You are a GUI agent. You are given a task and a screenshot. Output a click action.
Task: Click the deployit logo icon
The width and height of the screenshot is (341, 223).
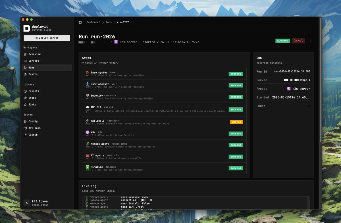[x=27, y=28]
